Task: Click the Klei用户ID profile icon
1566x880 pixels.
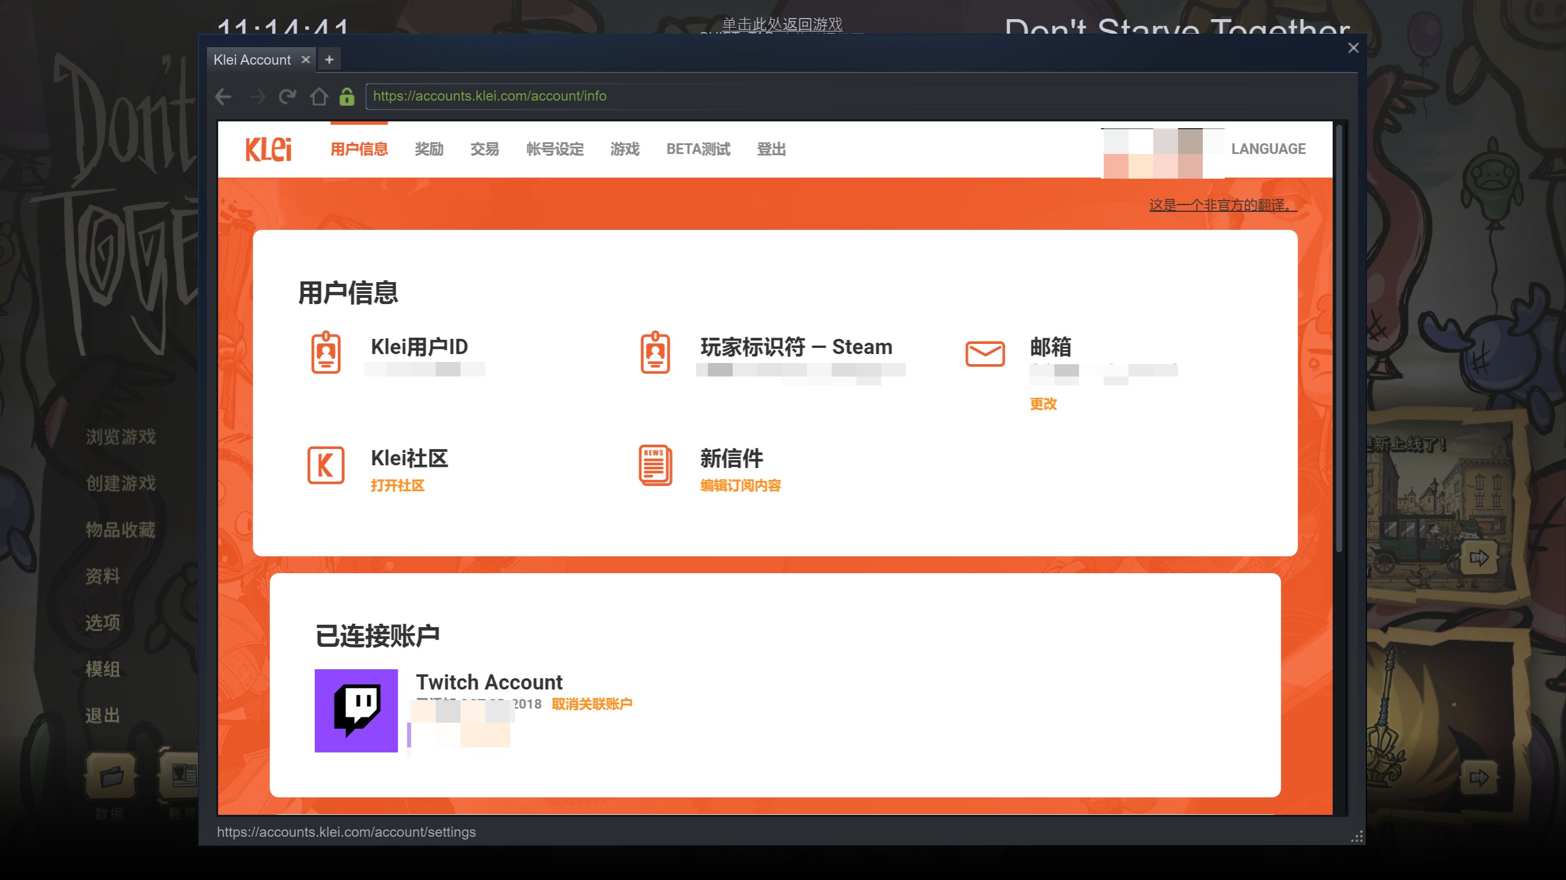Action: [326, 352]
